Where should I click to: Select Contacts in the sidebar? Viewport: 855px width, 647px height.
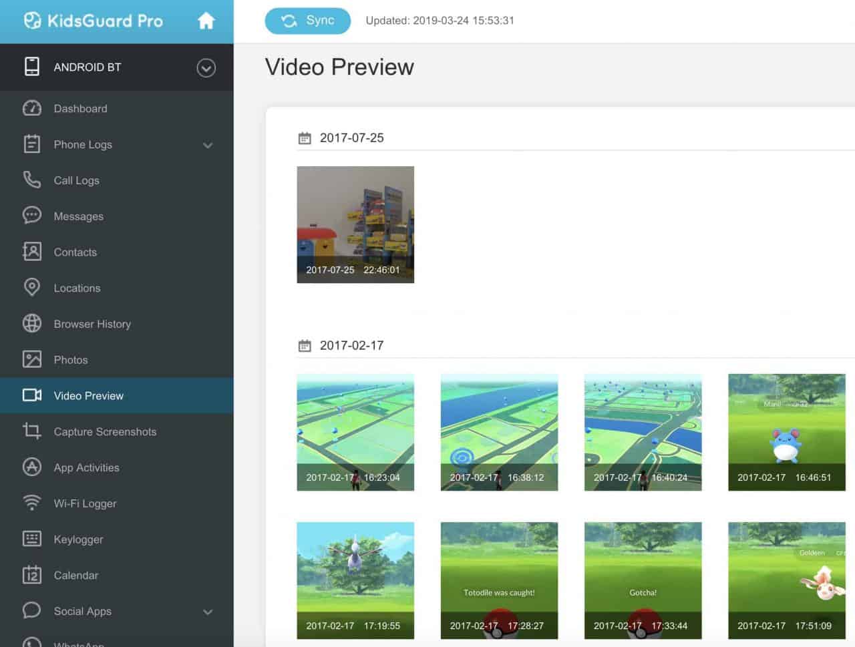click(75, 252)
